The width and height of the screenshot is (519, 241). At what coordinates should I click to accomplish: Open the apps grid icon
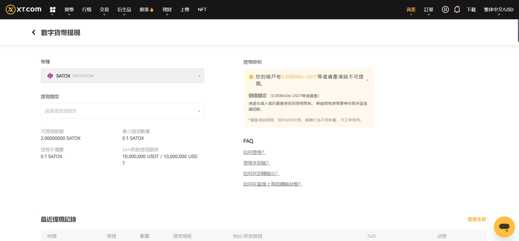click(53, 10)
